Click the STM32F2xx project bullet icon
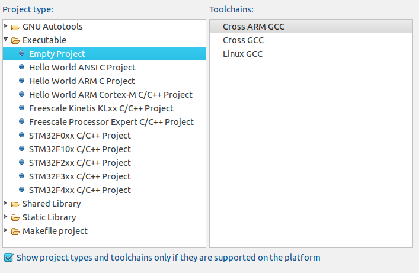Image resolution: width=419 pixels, height=273 pixels. 22,162
